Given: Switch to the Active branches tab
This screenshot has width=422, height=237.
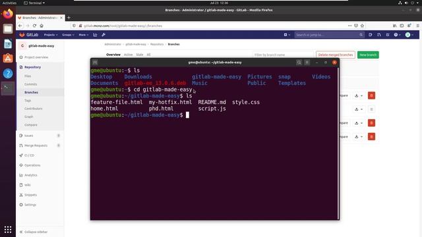Looking at the screenshot, I should tap(128, 55).
